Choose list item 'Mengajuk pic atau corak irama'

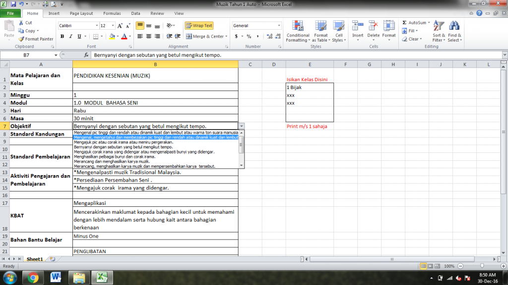[x=124, y=142]
